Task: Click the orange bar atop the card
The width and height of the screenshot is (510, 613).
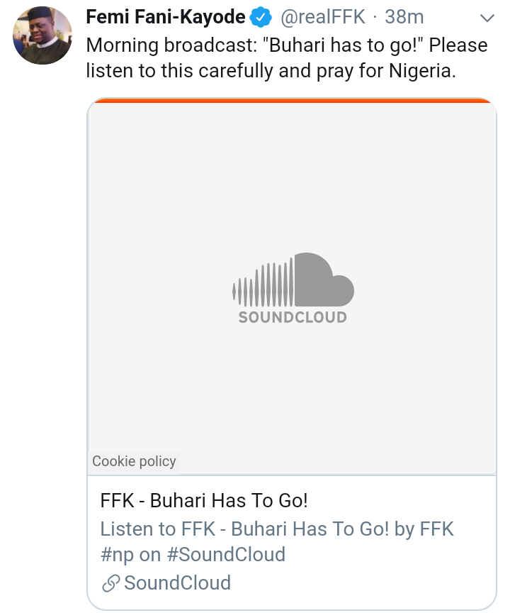Action: tap(292, 101)
